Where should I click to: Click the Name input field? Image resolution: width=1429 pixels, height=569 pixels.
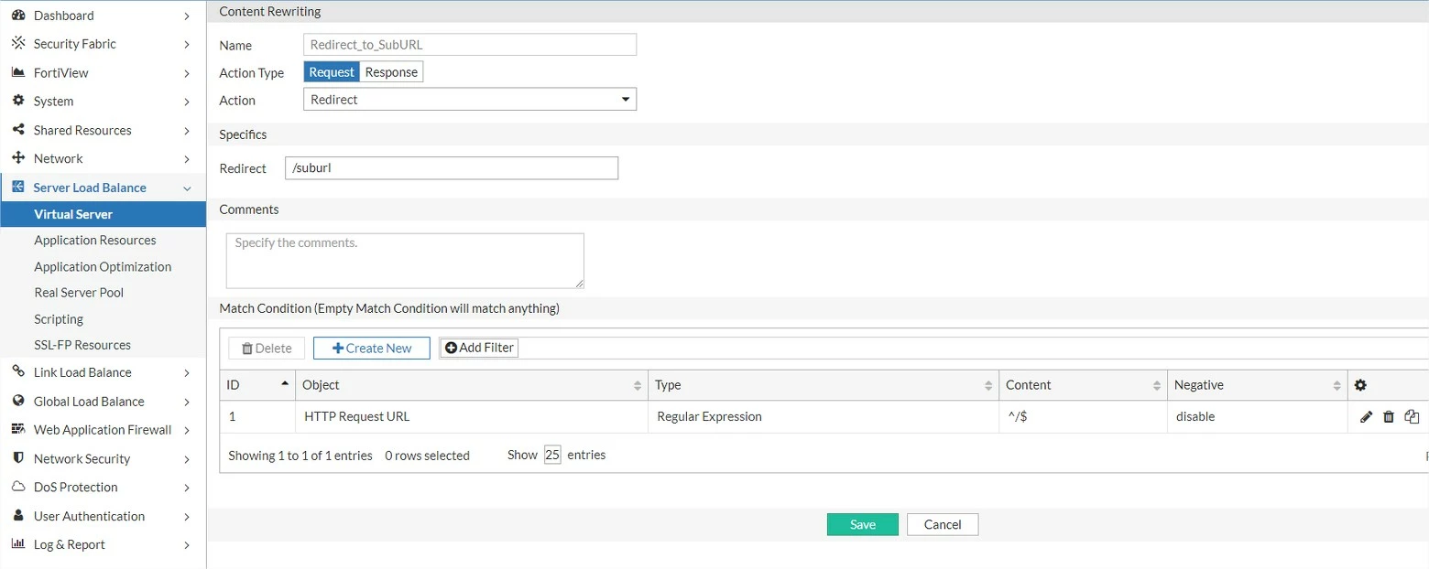point(470,45)
